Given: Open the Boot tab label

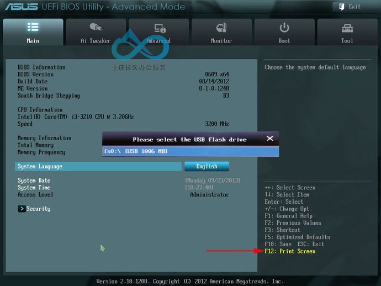Looking at the screenshot, I should pyautogui.click(x=284, y=41).
